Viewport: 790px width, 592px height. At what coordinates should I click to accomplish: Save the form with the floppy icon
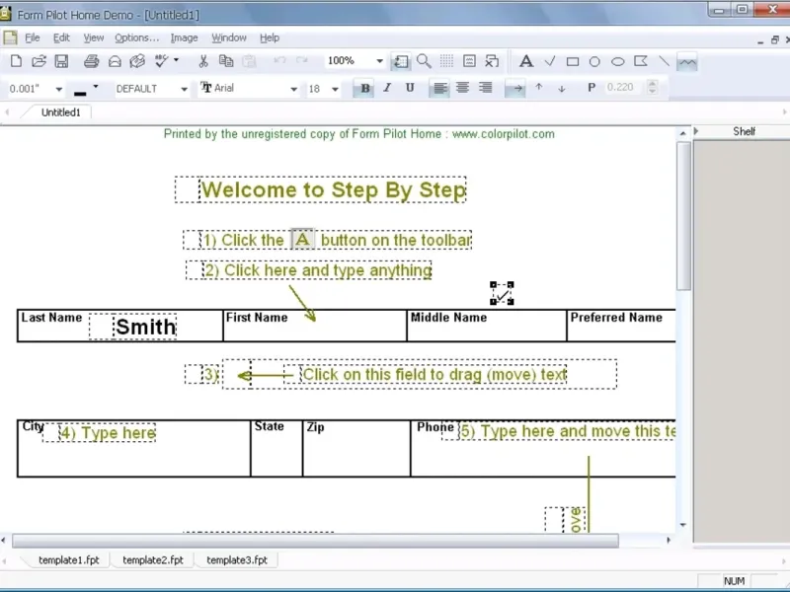pos(61,61)
